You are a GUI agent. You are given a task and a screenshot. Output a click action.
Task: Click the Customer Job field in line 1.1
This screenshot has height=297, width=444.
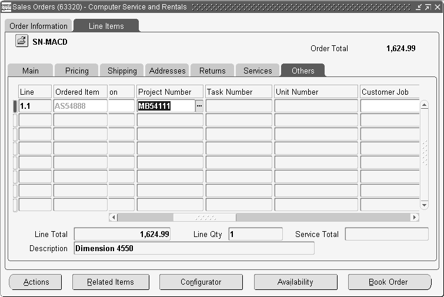point(390,106)
